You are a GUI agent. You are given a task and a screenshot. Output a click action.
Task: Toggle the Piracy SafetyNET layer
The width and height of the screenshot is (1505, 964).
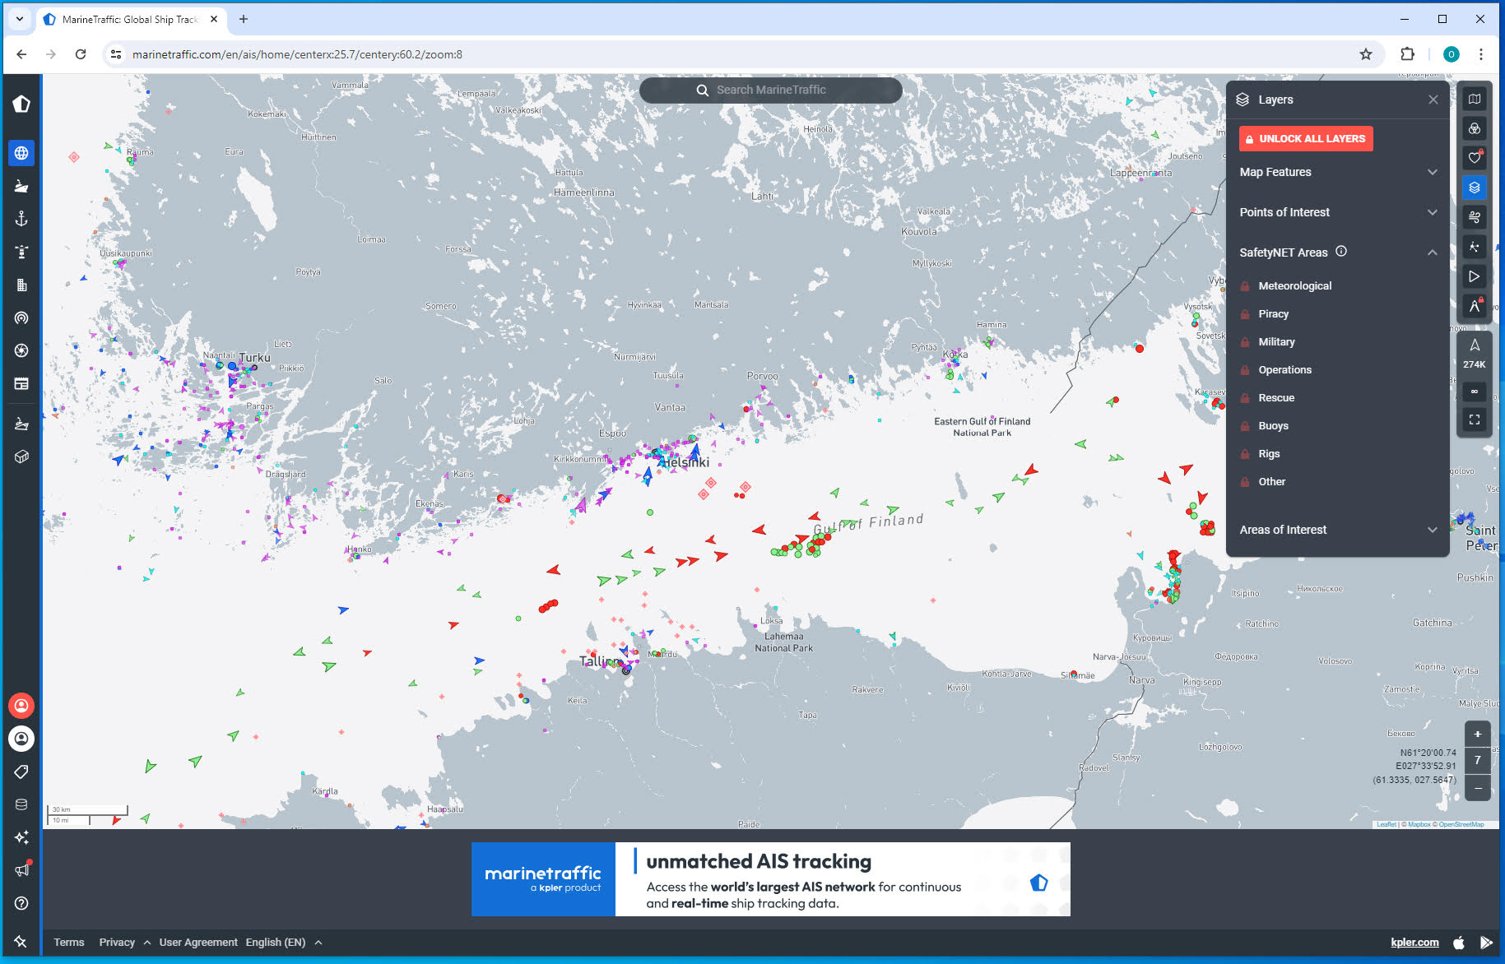click(x=1273, y=314)
